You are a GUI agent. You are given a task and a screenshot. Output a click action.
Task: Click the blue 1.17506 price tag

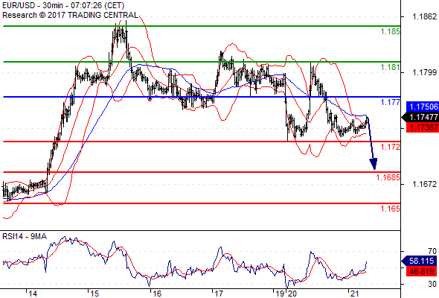point(423,107)
